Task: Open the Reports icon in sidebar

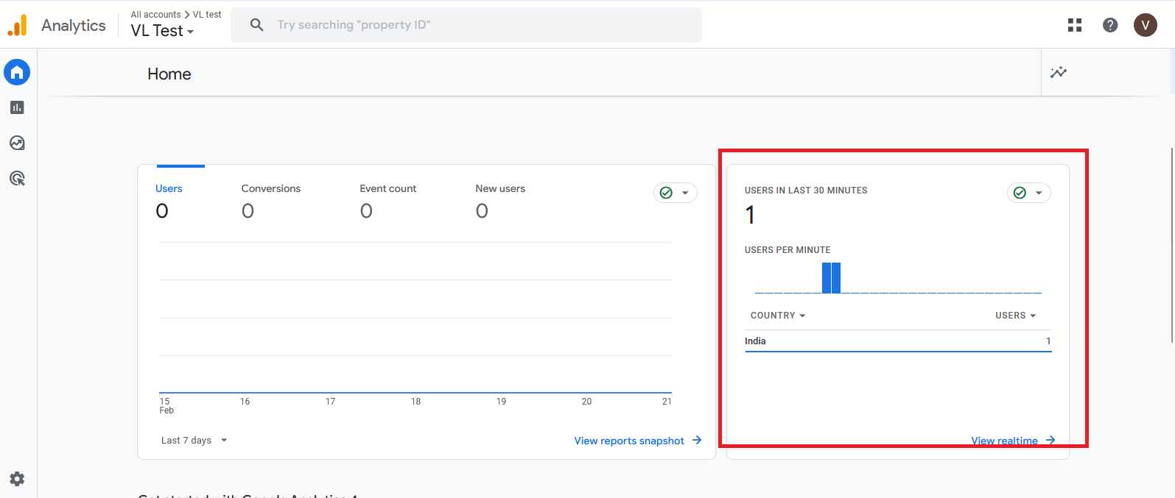Action: click(x=17, y=107)
